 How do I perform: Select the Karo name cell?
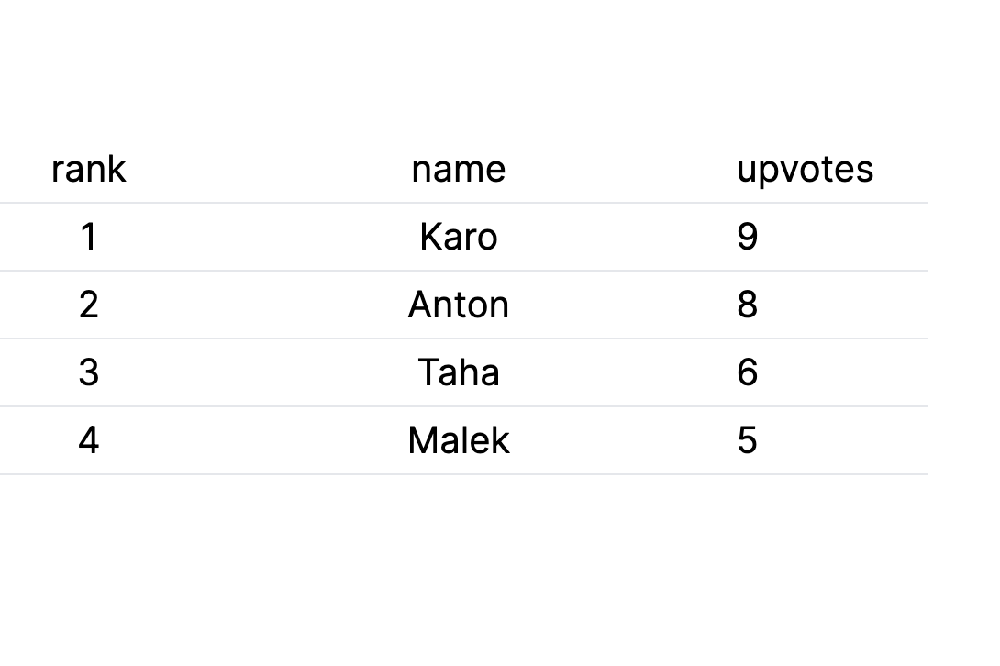[459, 237]
